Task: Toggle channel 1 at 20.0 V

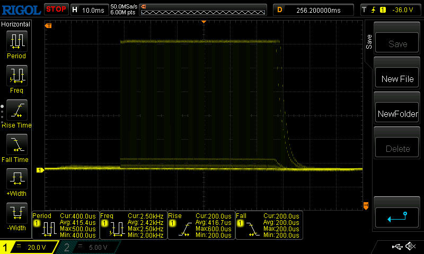Action: point(29,247)
